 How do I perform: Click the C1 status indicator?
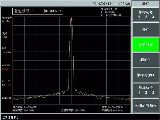pyautogui.click(x=3, y=81)
